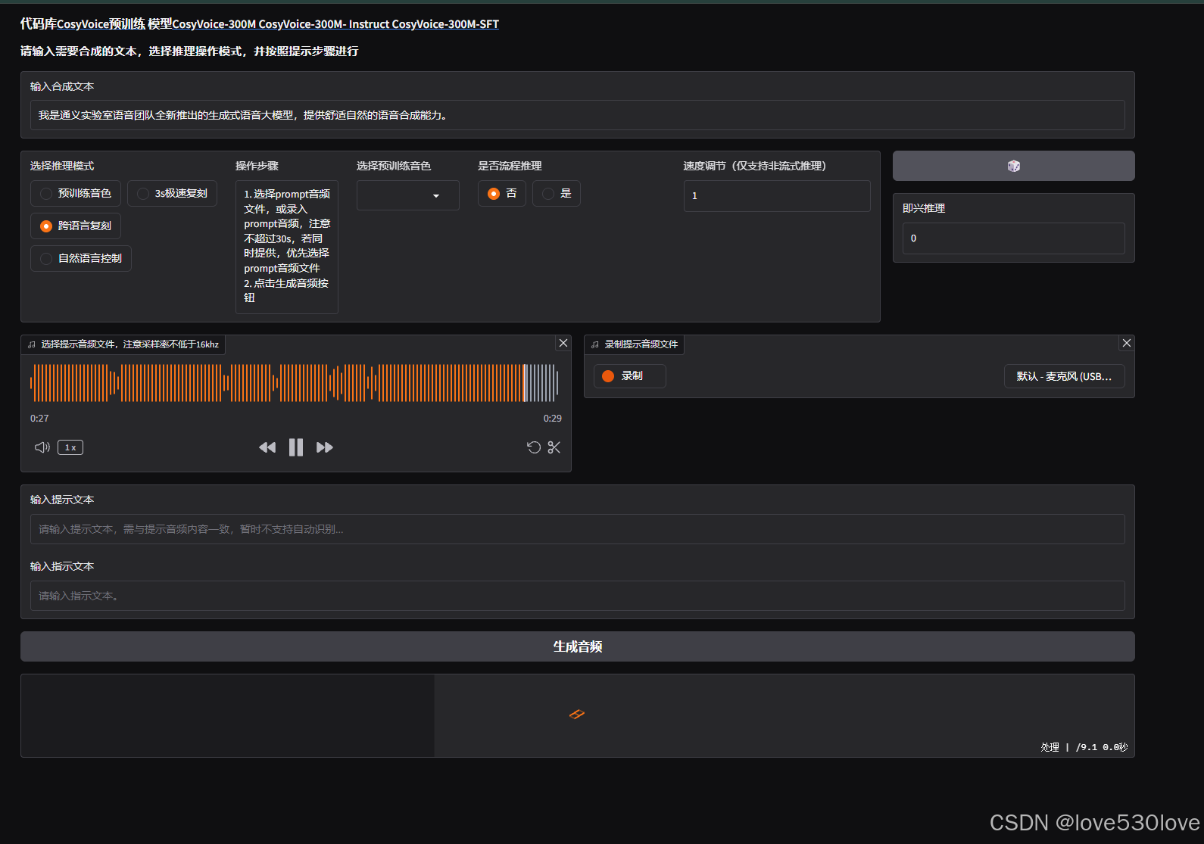Click the volume speaker icon

pos(42,447)
